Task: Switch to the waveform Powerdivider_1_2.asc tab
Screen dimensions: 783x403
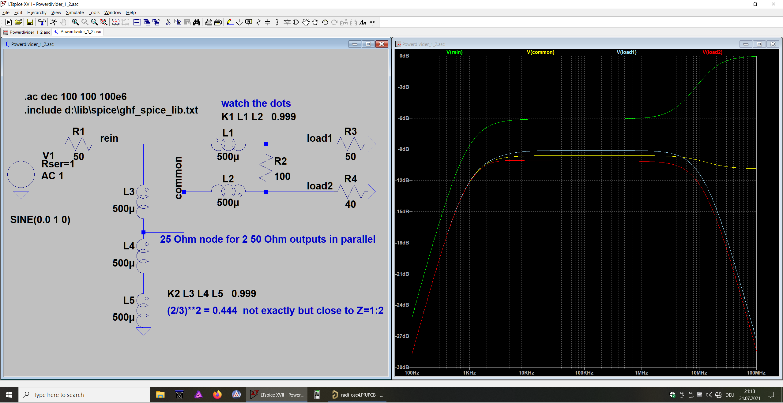Action: click(27, 32)
